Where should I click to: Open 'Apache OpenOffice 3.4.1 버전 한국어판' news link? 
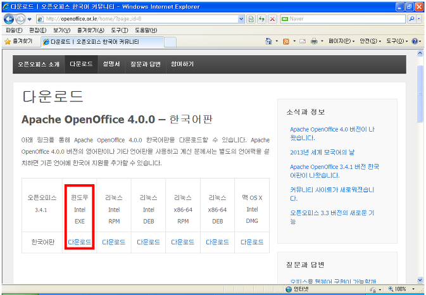point(334,171)
